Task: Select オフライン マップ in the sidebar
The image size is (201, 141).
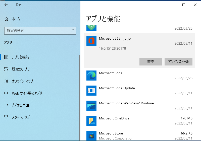Action: 22,81
